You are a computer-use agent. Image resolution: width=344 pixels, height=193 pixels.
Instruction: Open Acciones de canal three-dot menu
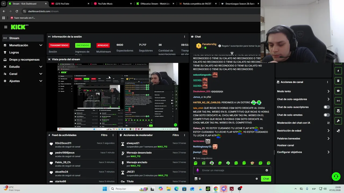click(x=327, y=82)
